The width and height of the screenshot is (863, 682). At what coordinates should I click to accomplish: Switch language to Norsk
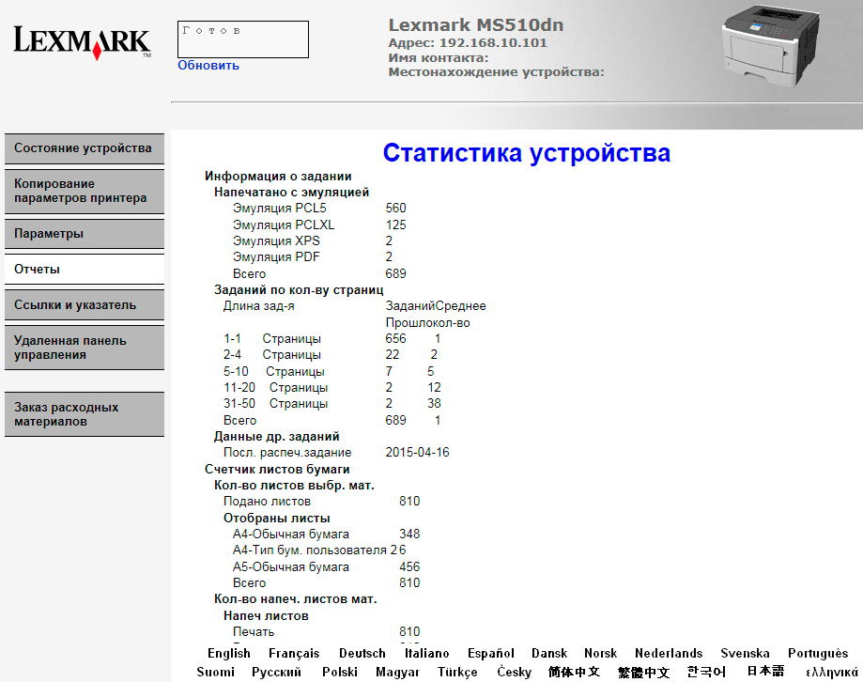pyautogui.click(x=600, y=654)
